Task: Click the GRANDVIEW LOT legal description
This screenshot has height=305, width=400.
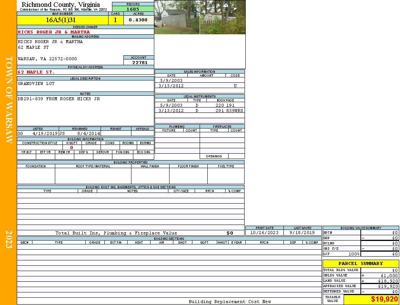Action: point(36,83)
